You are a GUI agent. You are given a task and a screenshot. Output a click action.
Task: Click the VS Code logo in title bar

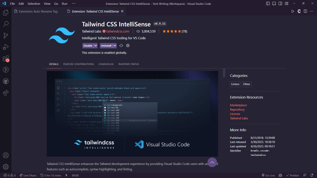click(4, 4)
